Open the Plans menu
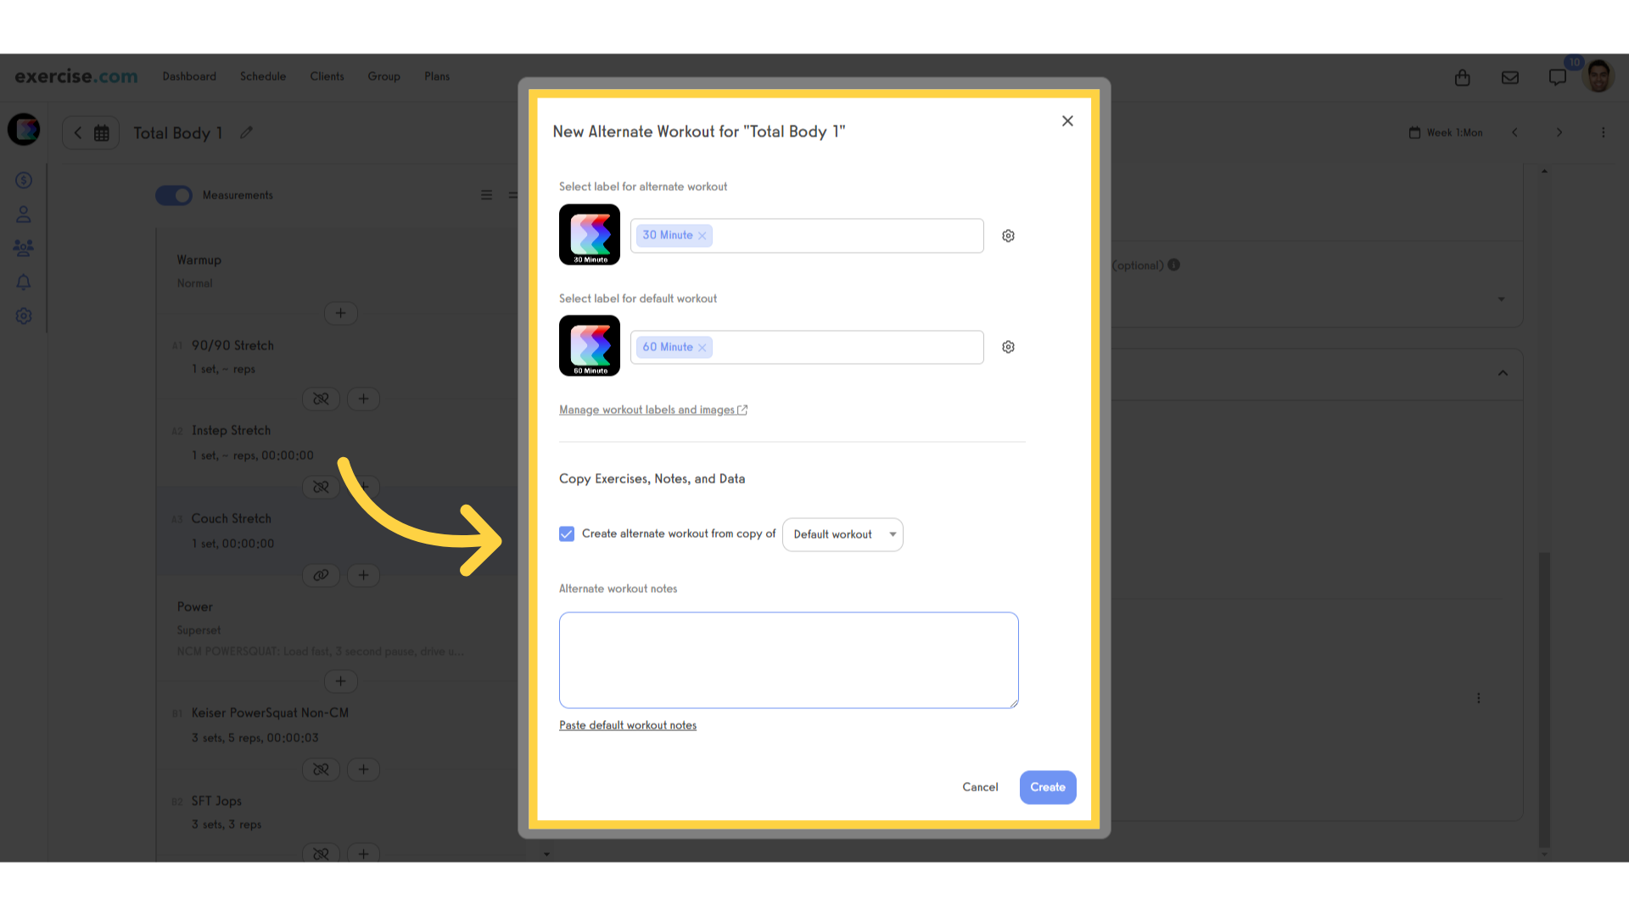 437,76
